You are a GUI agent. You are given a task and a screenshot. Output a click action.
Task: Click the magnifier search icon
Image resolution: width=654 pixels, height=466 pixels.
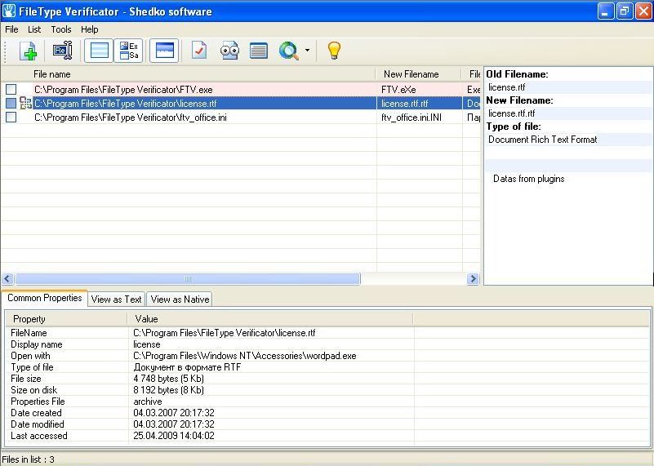[289, 51]
